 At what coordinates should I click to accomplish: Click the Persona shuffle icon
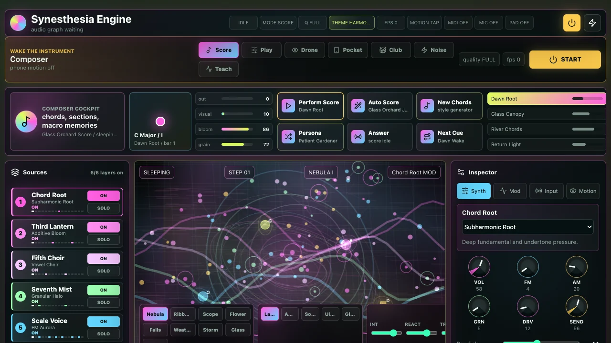pos(288,137)
